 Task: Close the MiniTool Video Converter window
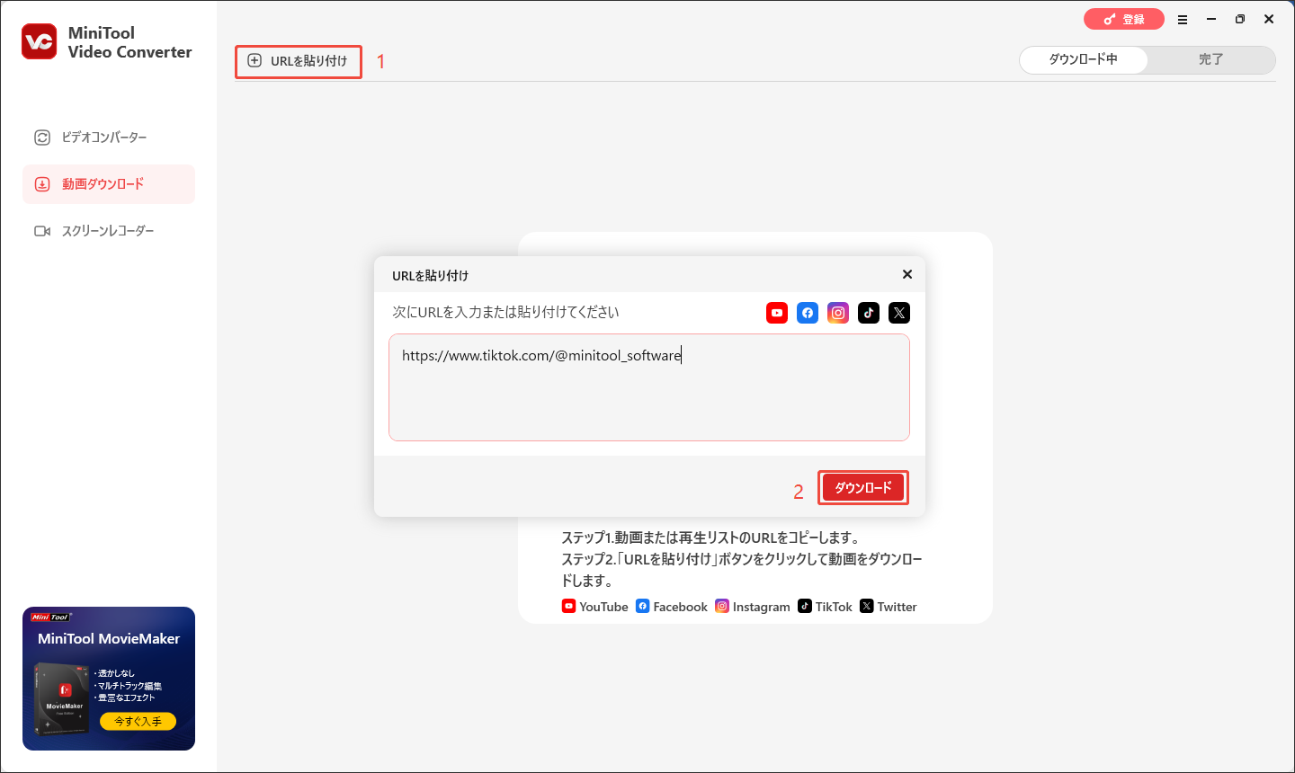pos(1269,19)
